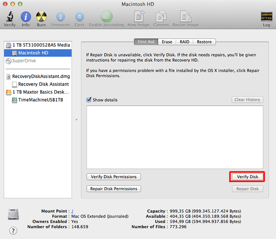Click the TimeMachineUSB1TB volume icon

tap(14, 100)
